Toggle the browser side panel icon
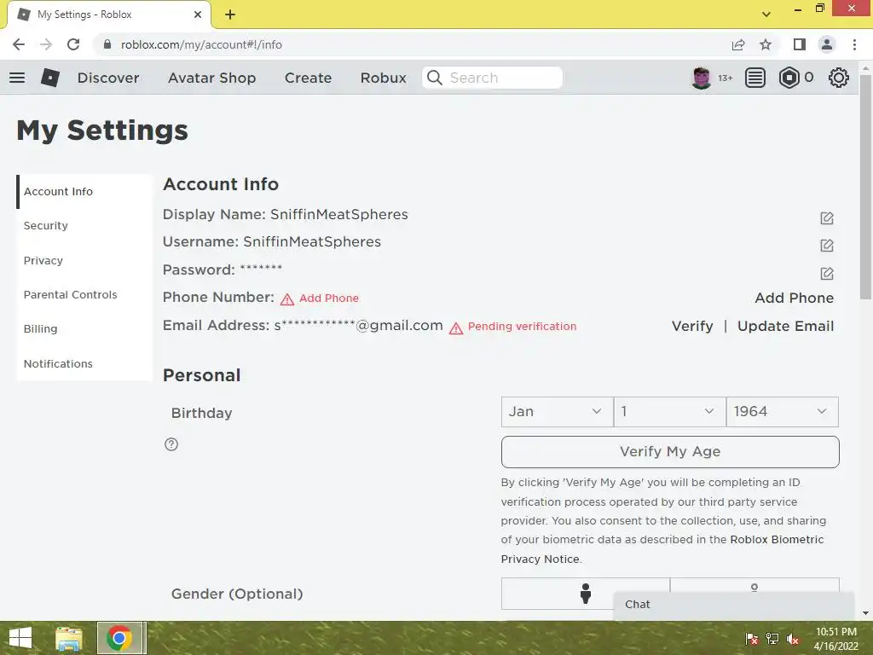Screen dimensions: 873x655 coord(800,44)
